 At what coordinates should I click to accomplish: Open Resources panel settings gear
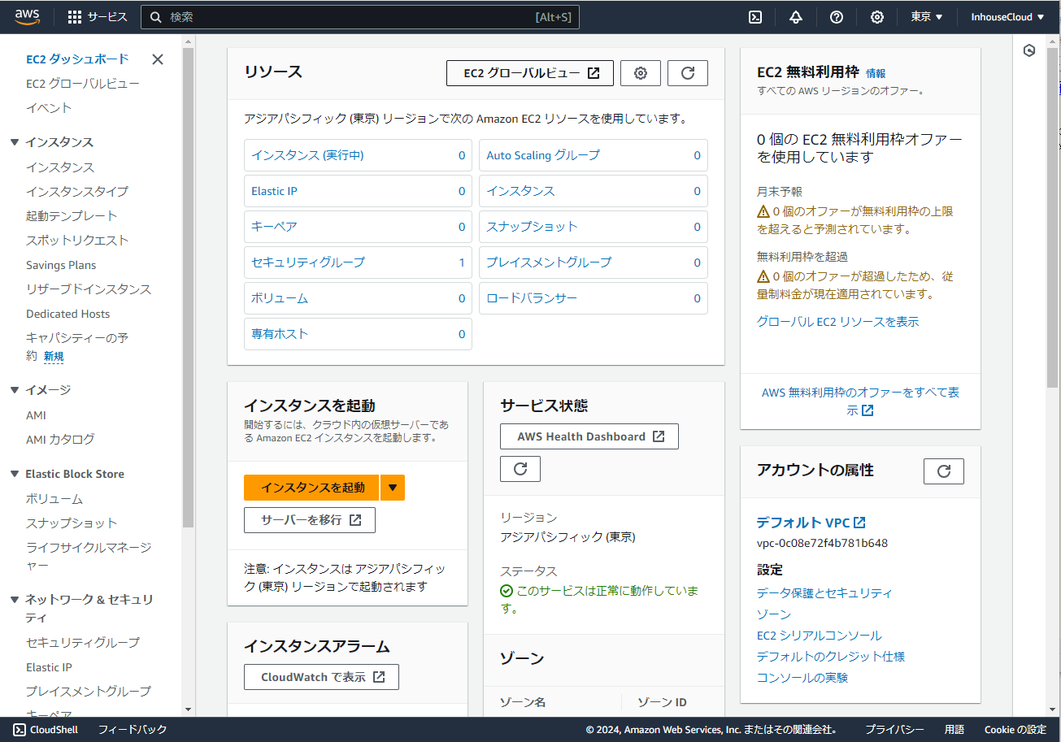[x=640, y=73]
